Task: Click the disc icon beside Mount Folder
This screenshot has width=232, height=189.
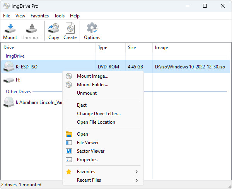Action: pyautogui.click(x=69, y=85)
